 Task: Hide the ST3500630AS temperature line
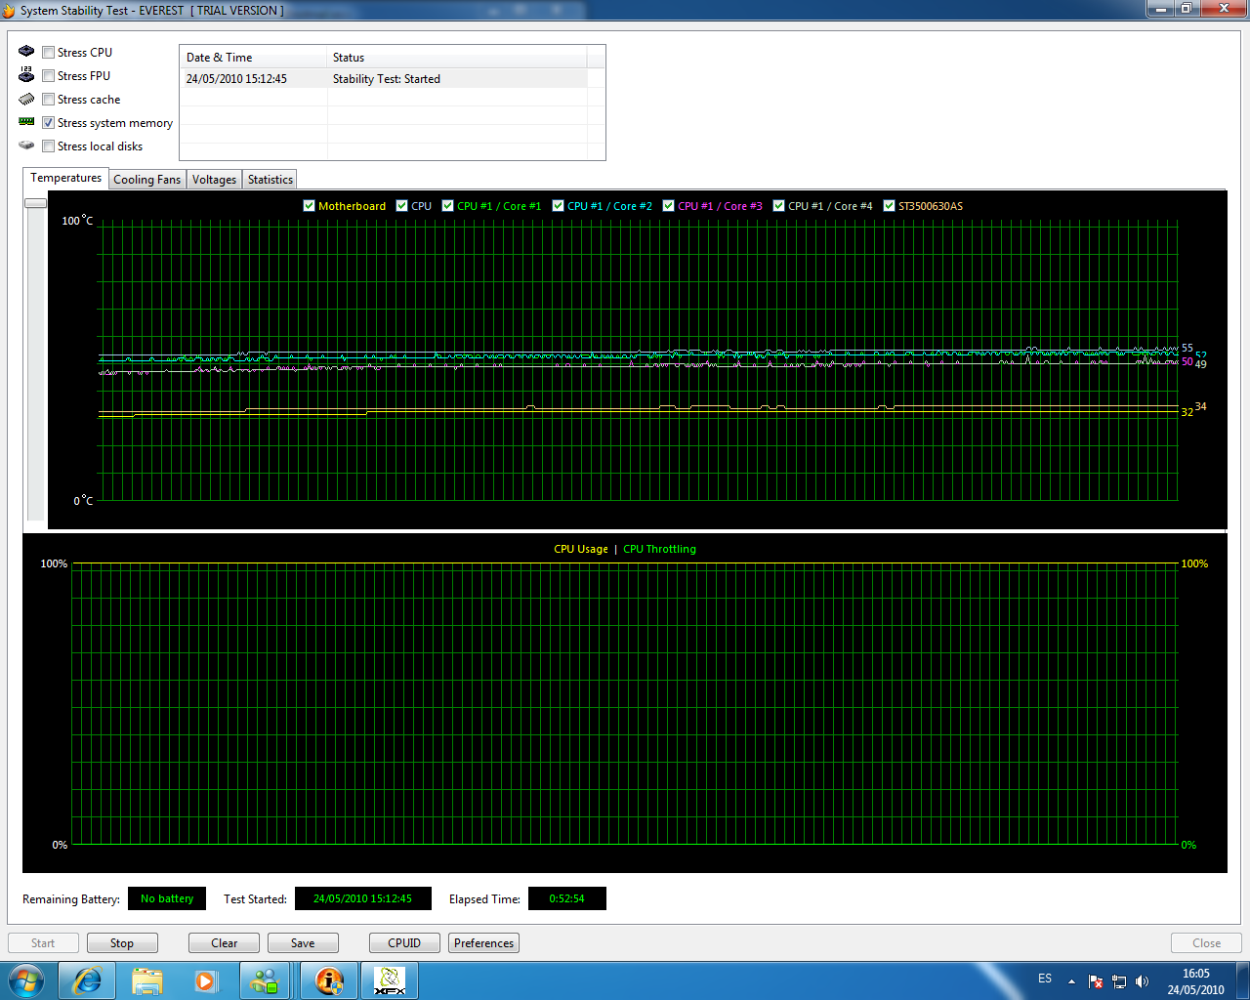[890, 206]
